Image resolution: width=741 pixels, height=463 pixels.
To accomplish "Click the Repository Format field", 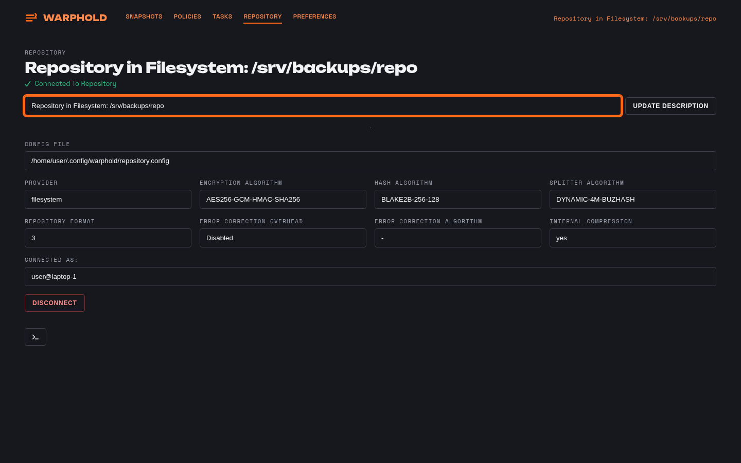I will click(x=108, y=238).
